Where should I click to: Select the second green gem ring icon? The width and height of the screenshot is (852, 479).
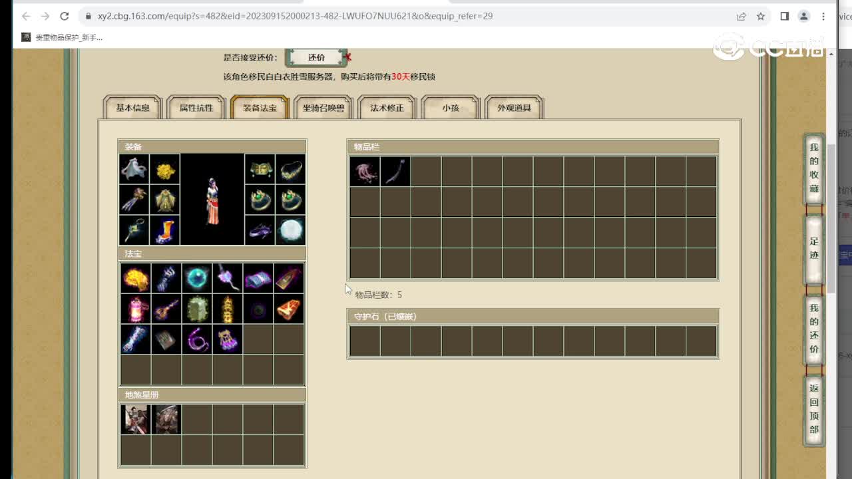click(x=290, y=200)
